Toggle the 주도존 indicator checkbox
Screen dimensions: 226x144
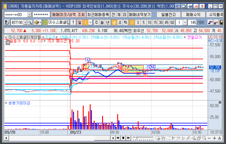point(43,38)
